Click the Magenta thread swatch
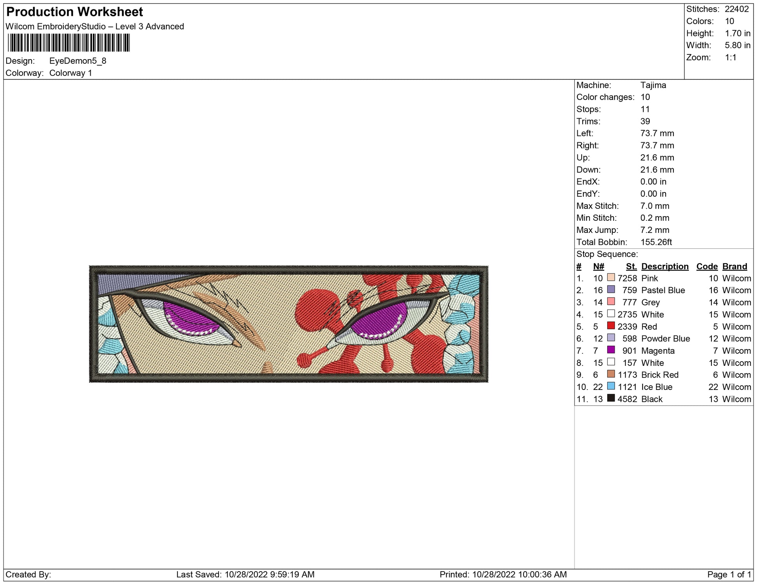The width and height of the screenshot is (757, 582). pos(611,350)
